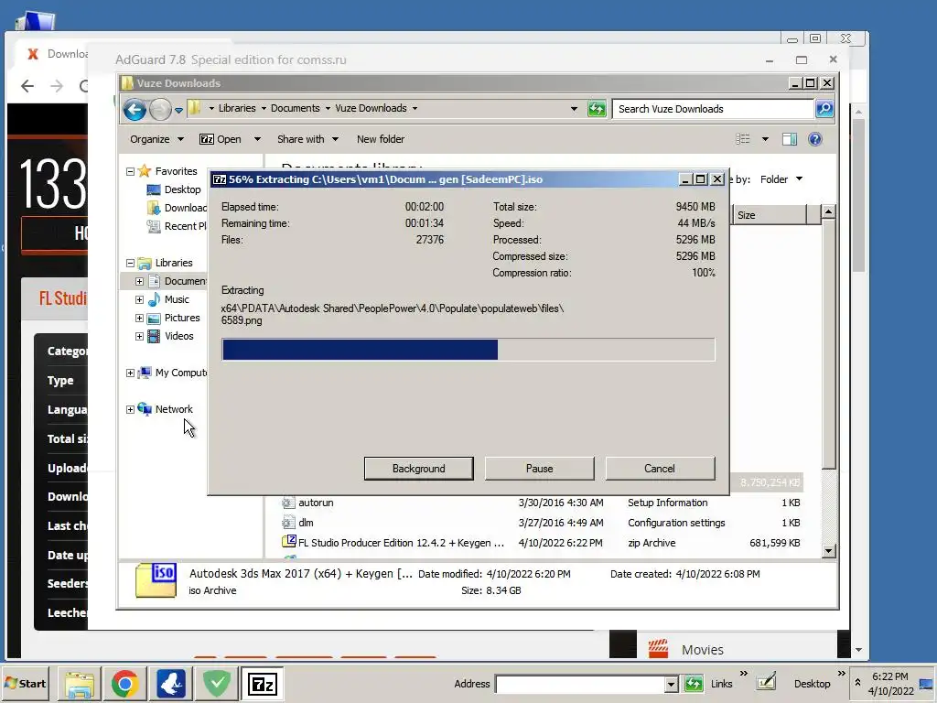This screenshot has width=937, height=703.
Task: Expand the Music library node
Action: 139,299
